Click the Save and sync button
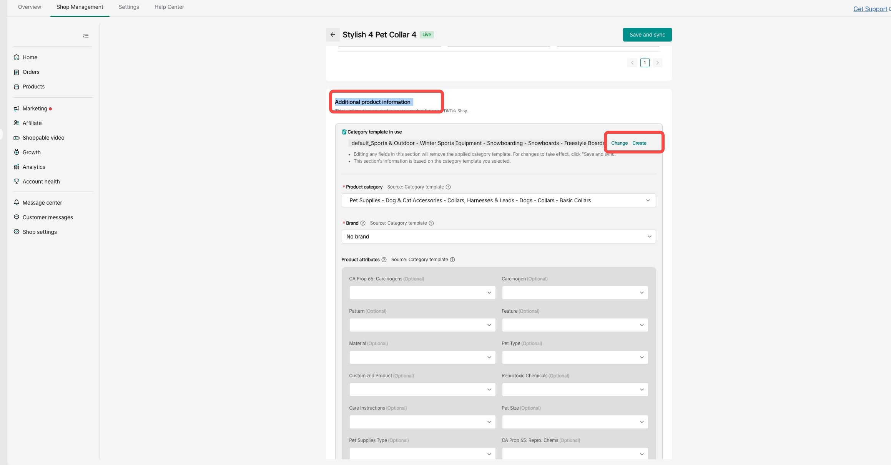 (647, 35)
